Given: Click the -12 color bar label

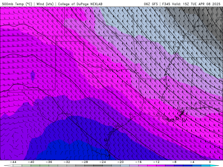Looking at the screenshot, I should (x=156, y=162).
